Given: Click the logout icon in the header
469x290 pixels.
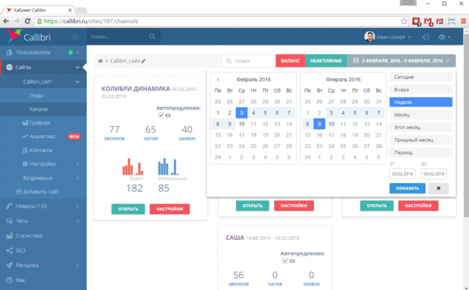Looking at the screenshot, I should pos(424,37).
